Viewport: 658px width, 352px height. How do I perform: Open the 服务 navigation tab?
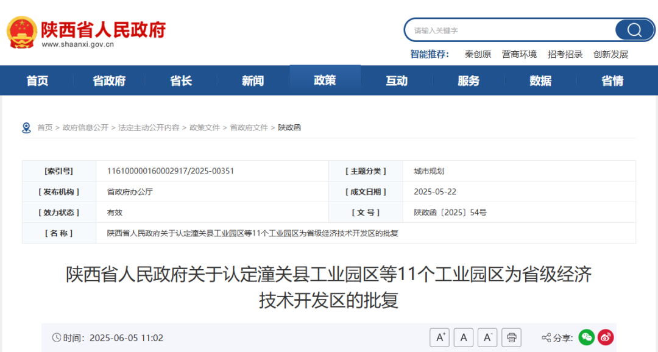pyautogui.click(x=469, y=80)
